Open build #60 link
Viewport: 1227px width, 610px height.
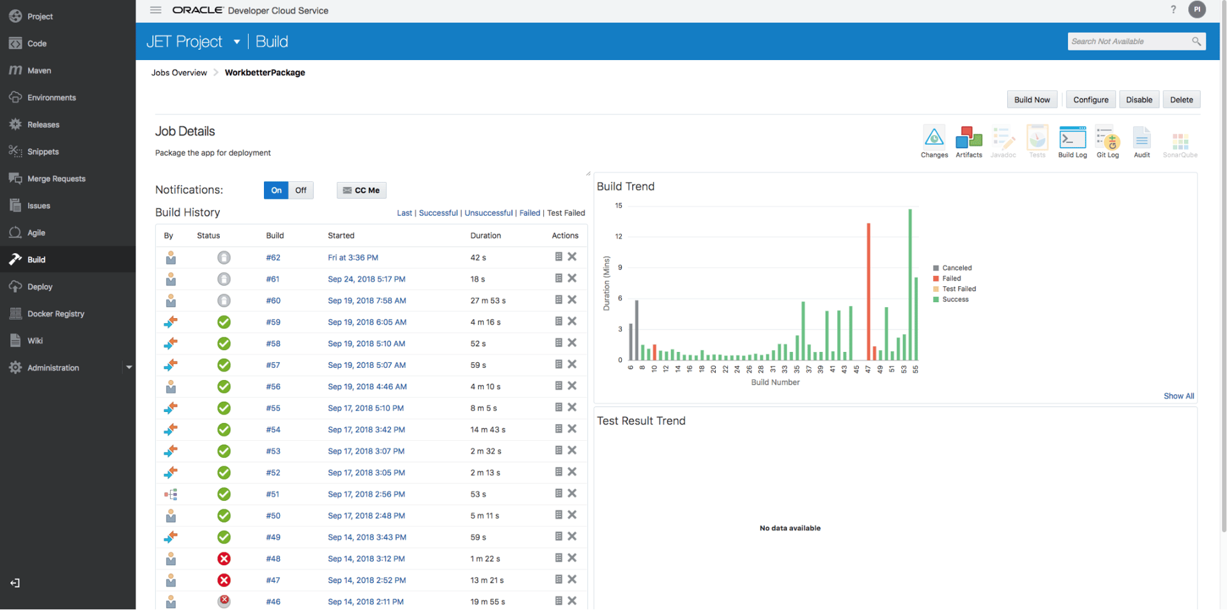(273, 300)
